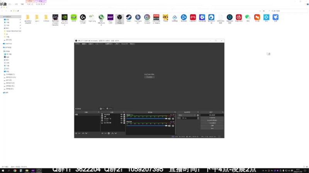Increment transition duration spinner value
Screen dimensions: 309x173
pos(198,118)
